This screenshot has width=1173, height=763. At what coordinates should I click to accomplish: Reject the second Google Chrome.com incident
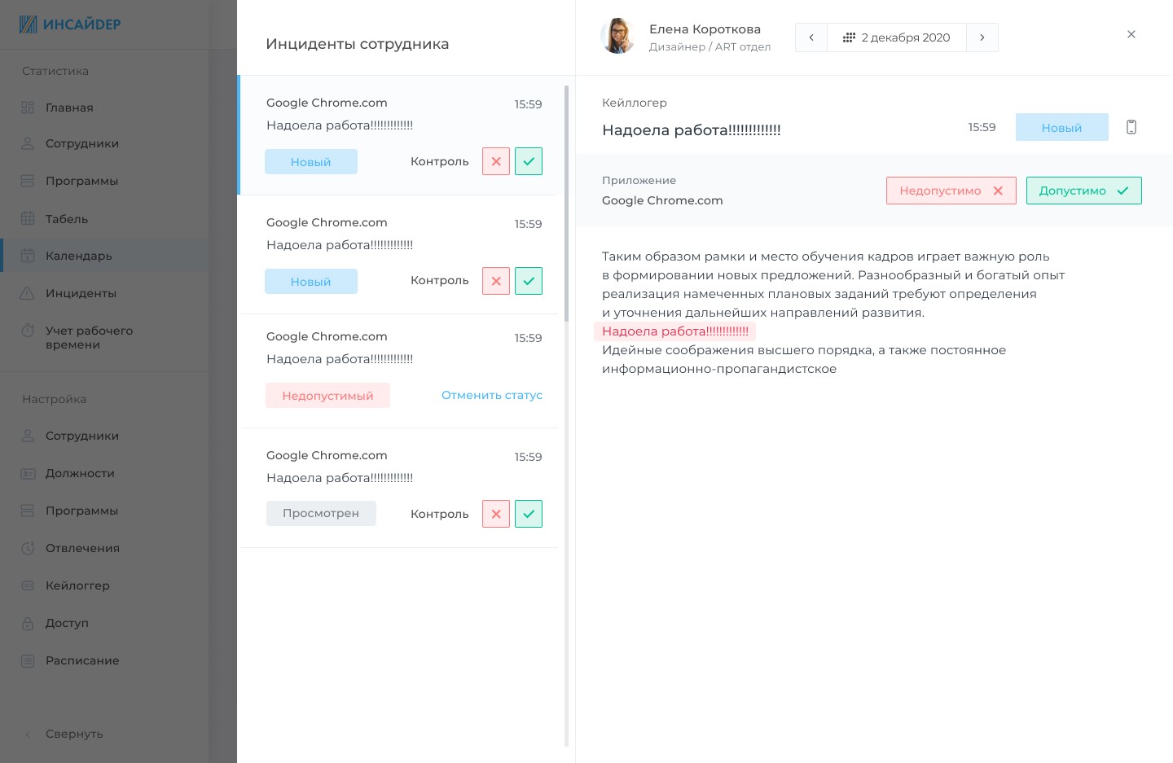tap(496, 281)
